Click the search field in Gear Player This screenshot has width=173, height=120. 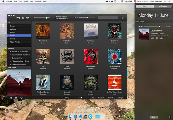tap(108, 18)
